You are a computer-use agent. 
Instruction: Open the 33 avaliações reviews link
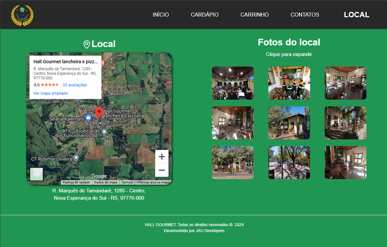pos(75,85)
